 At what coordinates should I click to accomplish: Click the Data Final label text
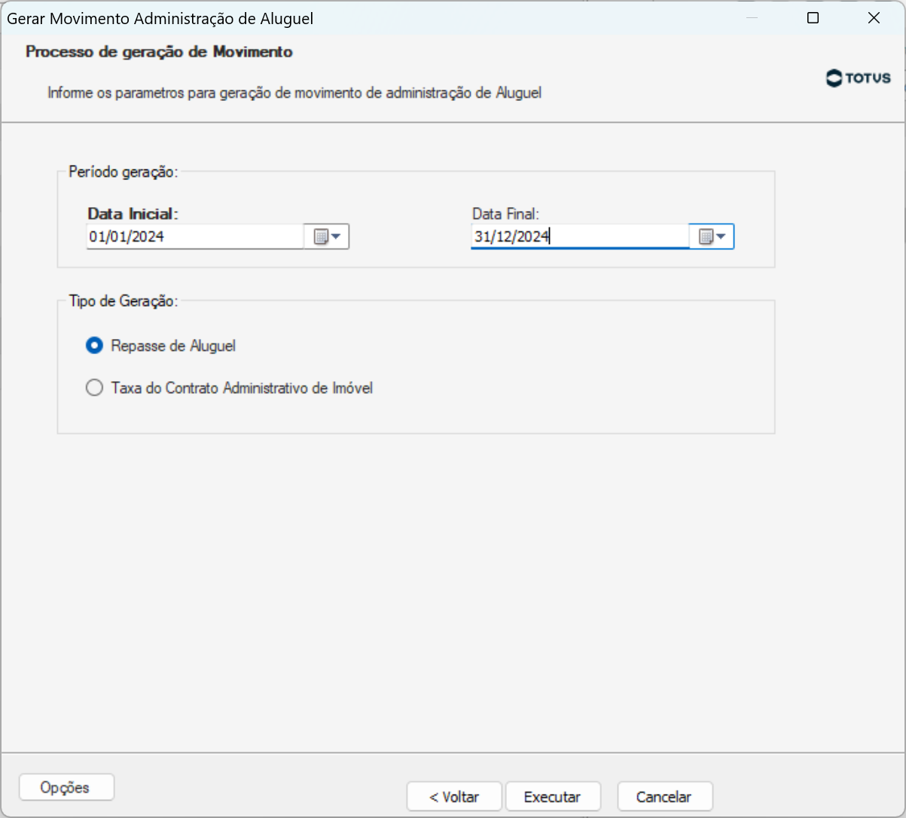point(506,214)
